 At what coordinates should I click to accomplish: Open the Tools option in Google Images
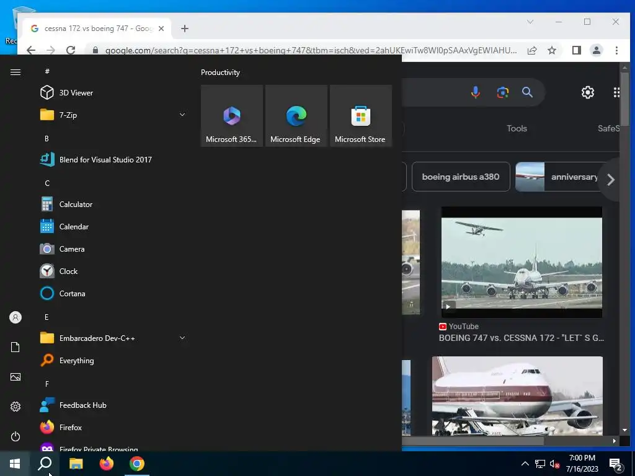coord(517,128)
